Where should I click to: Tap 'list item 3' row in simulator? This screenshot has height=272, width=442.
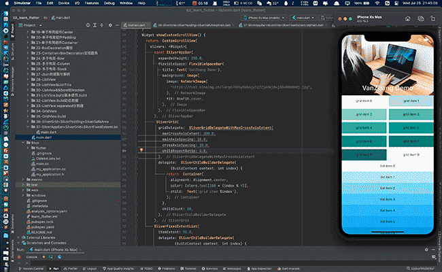tap(388, 199)
